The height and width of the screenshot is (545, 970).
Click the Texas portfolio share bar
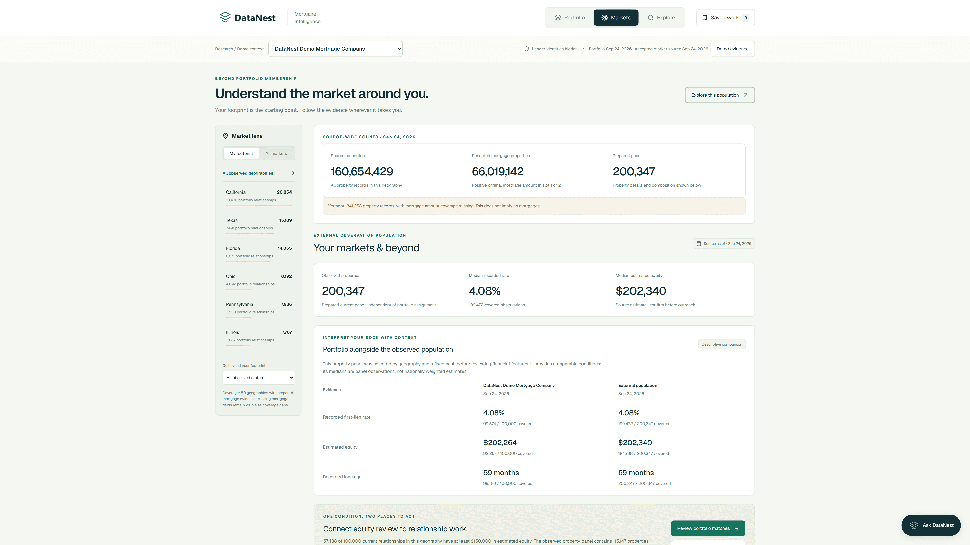point(250,234)
